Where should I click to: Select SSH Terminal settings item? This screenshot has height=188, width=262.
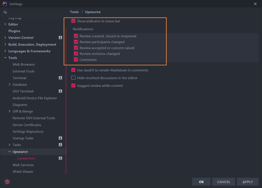[23, 91]
